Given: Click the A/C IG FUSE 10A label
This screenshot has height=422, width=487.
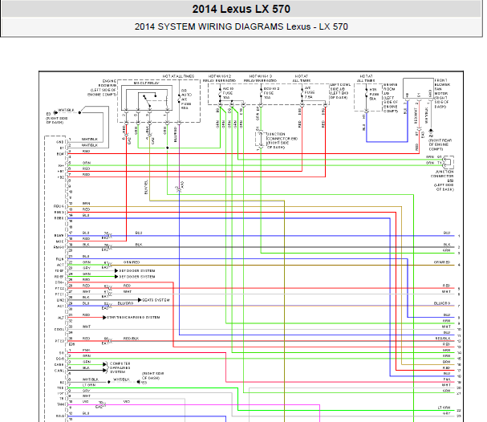Looking at the screenshot, I should pos(228,93).
